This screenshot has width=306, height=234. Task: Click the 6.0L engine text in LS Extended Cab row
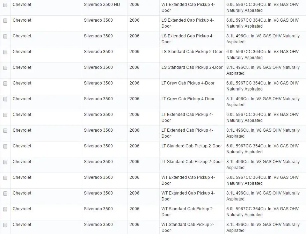pos(262,23)
